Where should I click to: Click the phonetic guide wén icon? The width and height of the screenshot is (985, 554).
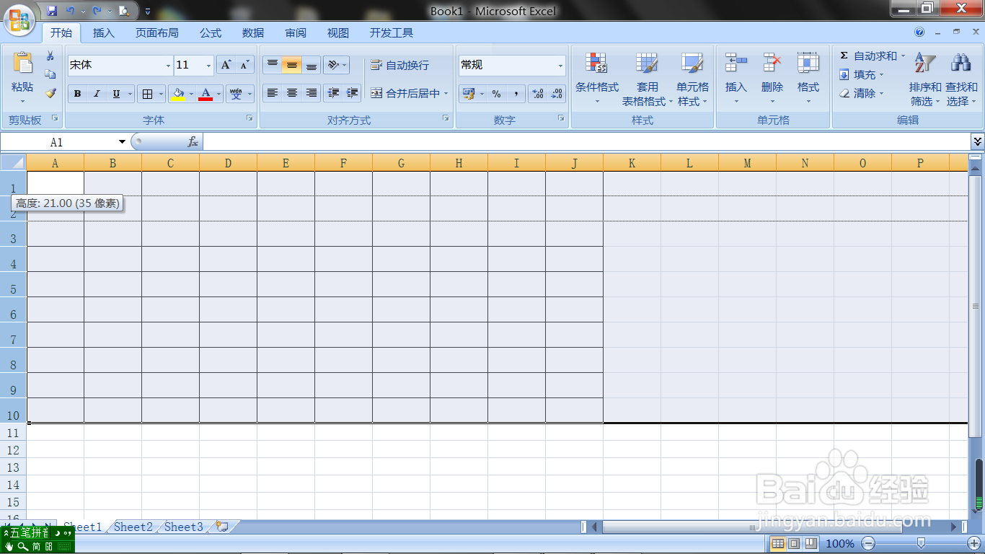pos(236,94)
